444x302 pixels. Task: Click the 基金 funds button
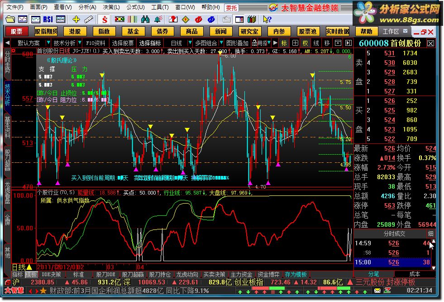click(x=133, y=31)
